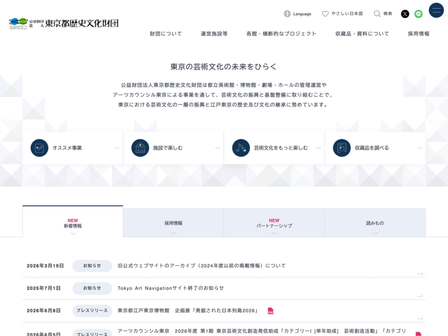Click the heart icon for やさしい日本語

click(x=325, y=14)
